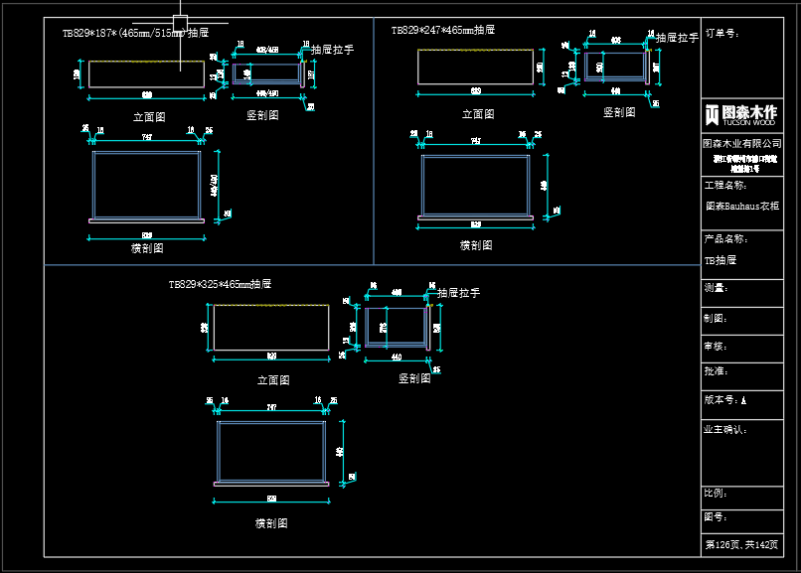Click the 订单号 field in title block
Viewport: 801px width, 573px height.
(x=742, y=58)
